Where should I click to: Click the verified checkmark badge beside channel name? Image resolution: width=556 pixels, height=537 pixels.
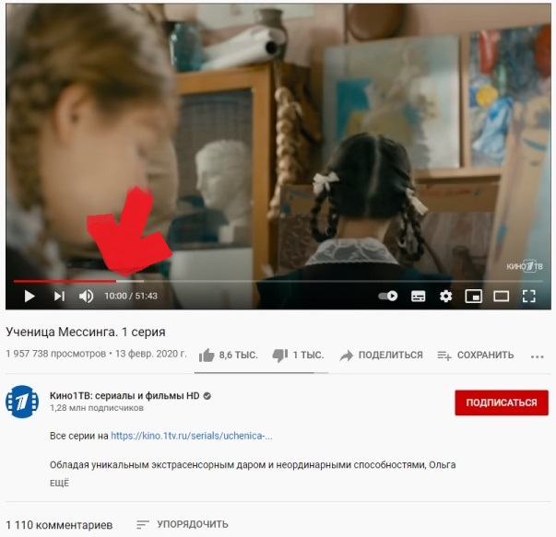click(207, 396)
